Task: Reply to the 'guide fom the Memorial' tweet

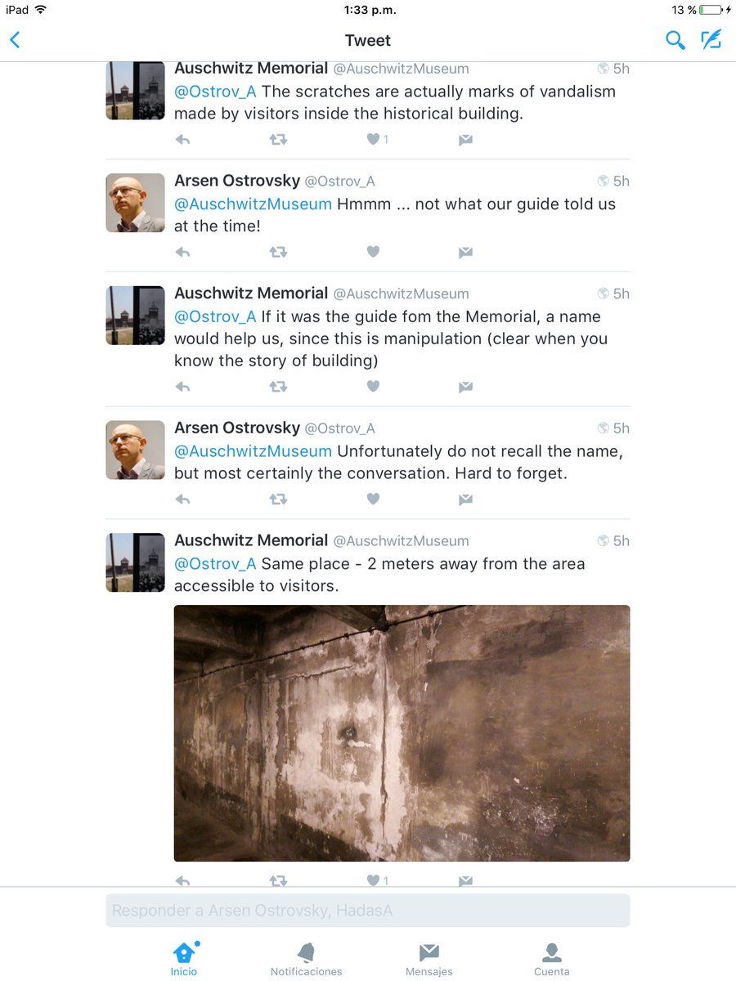Action: click(x=183, y=386)
